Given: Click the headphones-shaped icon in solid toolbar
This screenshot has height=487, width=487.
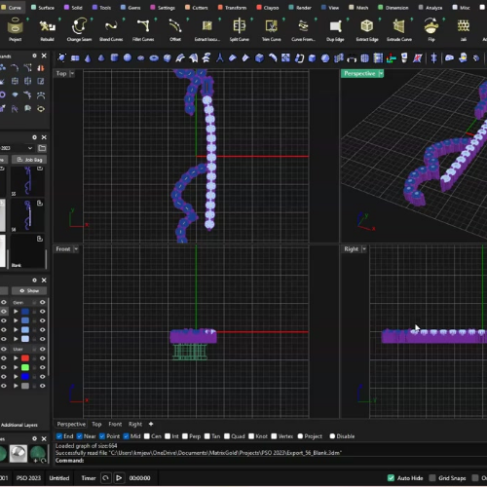Looking at the screenshot, I should click(352, 58).
